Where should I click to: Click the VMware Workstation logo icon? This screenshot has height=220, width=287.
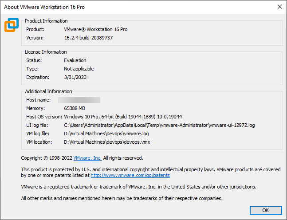(x=12, y=25)
